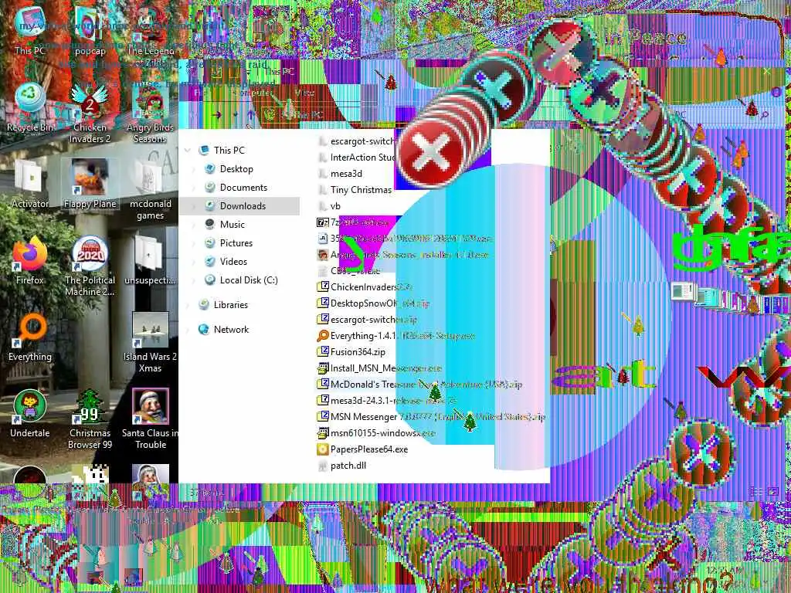This screenshot has width=791, height=593.
Task: Launch the Everything search desktop shortcut
Action: (30, 337)
